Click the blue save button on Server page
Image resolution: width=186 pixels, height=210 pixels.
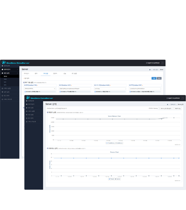[x=154, y=78]
